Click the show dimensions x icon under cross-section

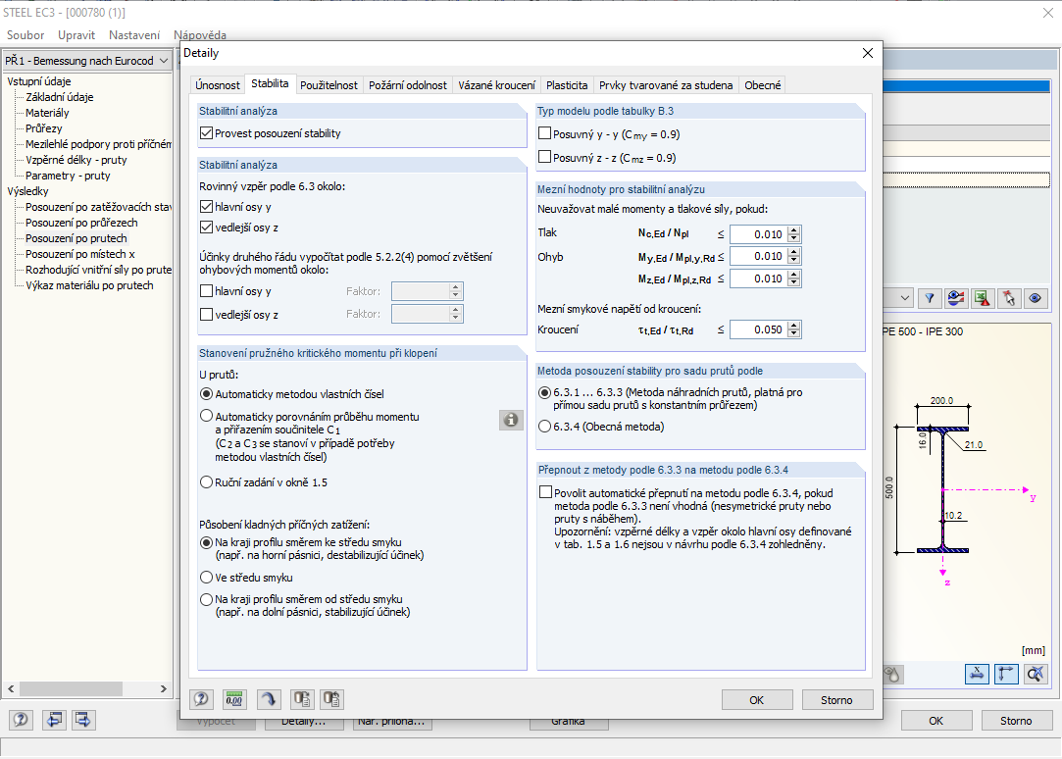point(977,674)
